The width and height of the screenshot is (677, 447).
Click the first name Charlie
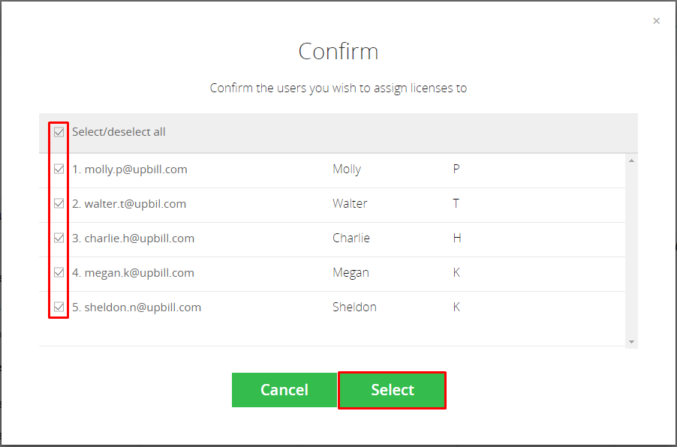pos(351,238)
